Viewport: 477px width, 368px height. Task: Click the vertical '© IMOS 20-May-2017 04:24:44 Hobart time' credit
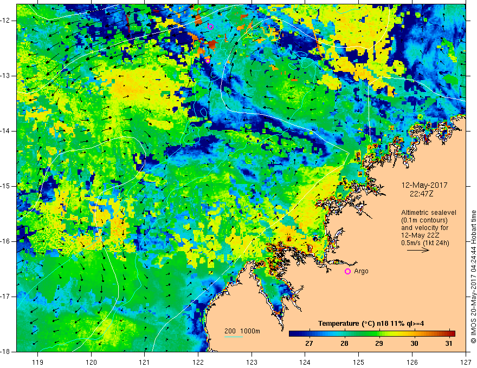[473, 277]
